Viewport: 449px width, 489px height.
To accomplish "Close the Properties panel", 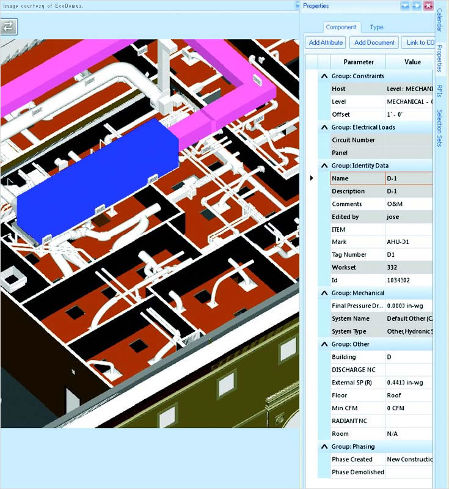I will pos(428,6).
